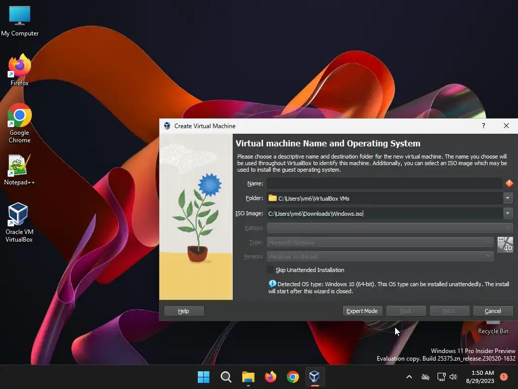The image size is (518, 389).
Task: Open the Type dropdown
Action: (380, 243)
